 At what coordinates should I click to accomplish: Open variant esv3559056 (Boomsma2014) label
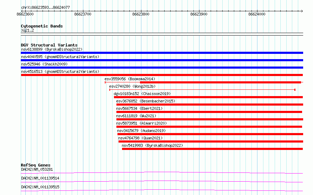(130, 79)
